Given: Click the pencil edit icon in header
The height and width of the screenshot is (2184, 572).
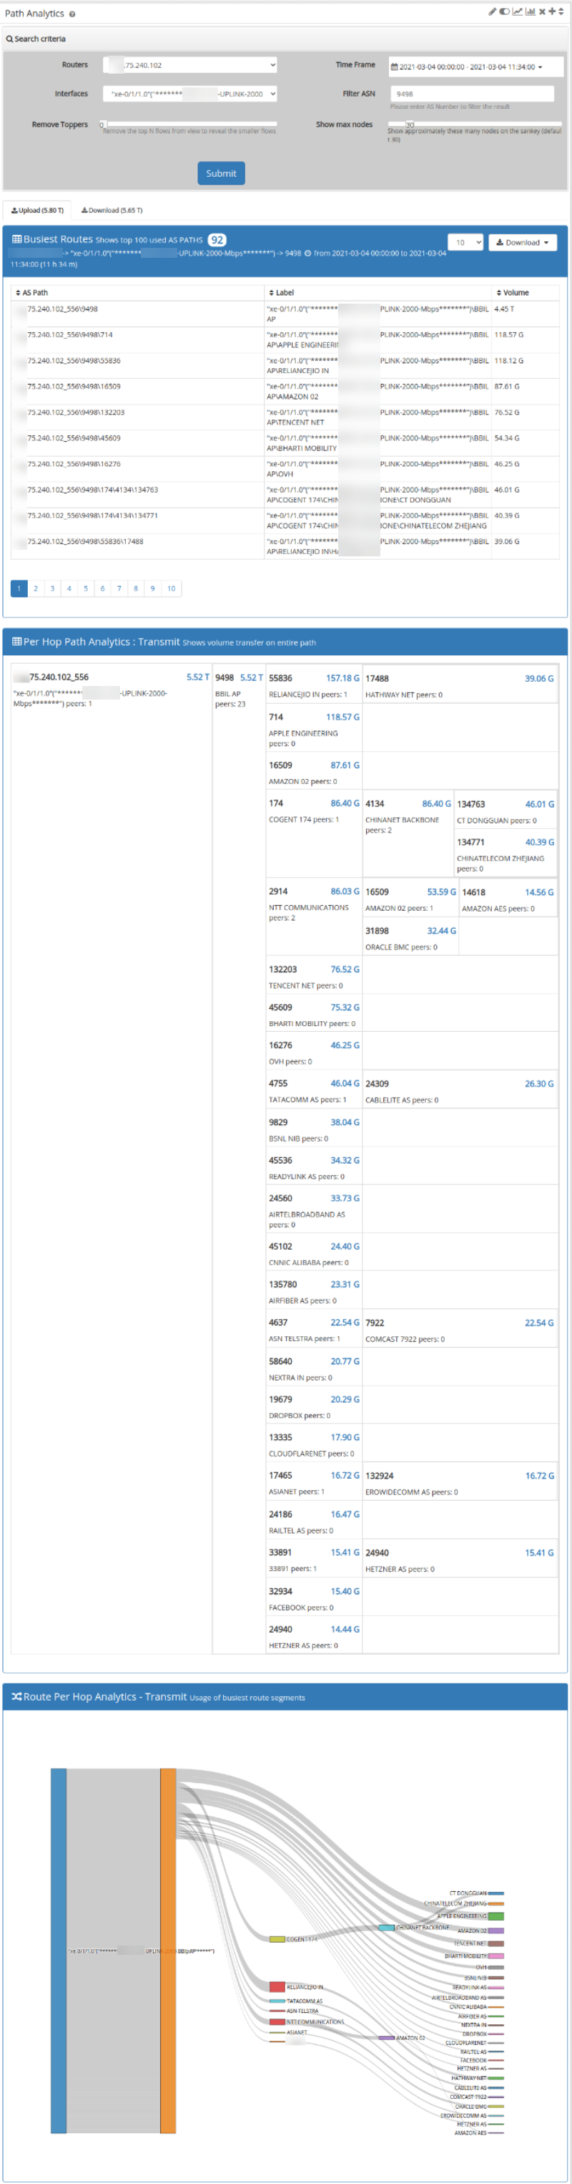Looking at the screenshot, I should (x=492, y=12).
